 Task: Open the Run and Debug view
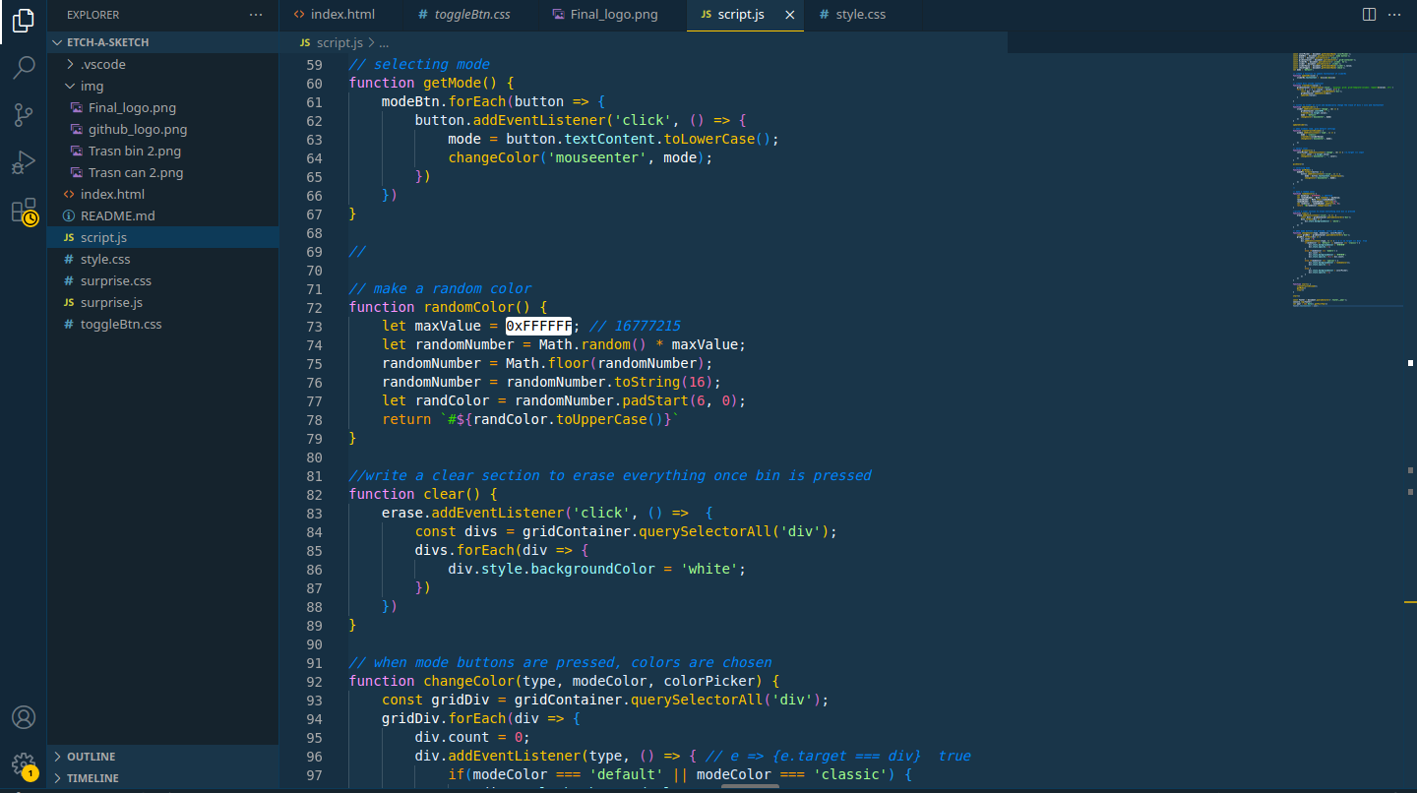click(x=24, y=162)
